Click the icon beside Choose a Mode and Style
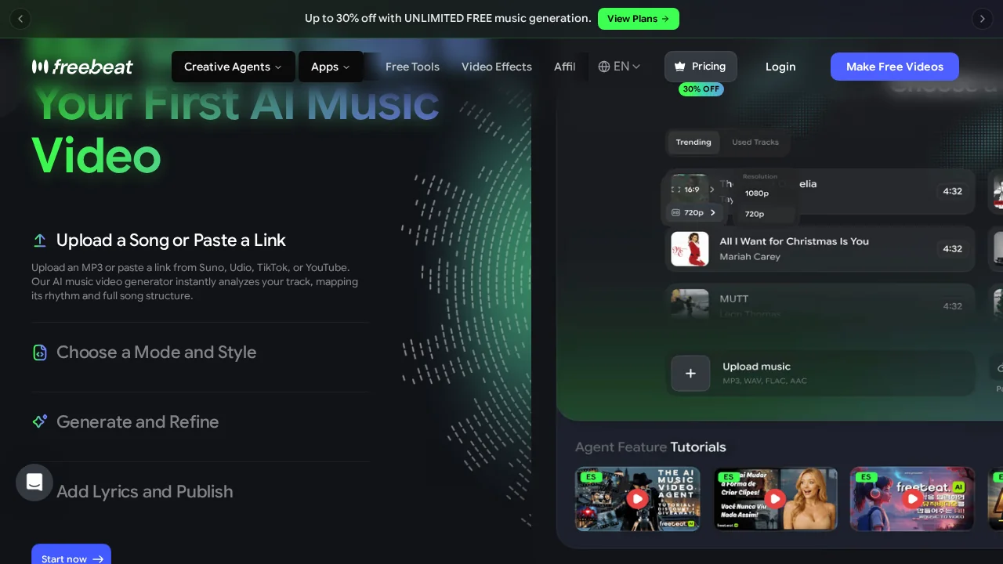 pyautogui.click(x=40, y=352)
